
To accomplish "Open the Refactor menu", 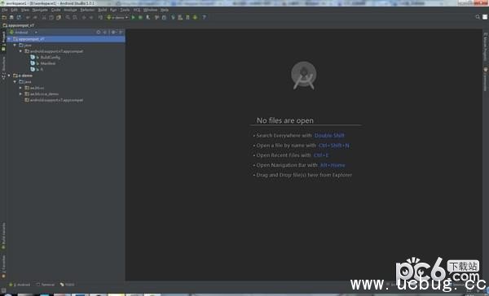I will pos(87,10).
